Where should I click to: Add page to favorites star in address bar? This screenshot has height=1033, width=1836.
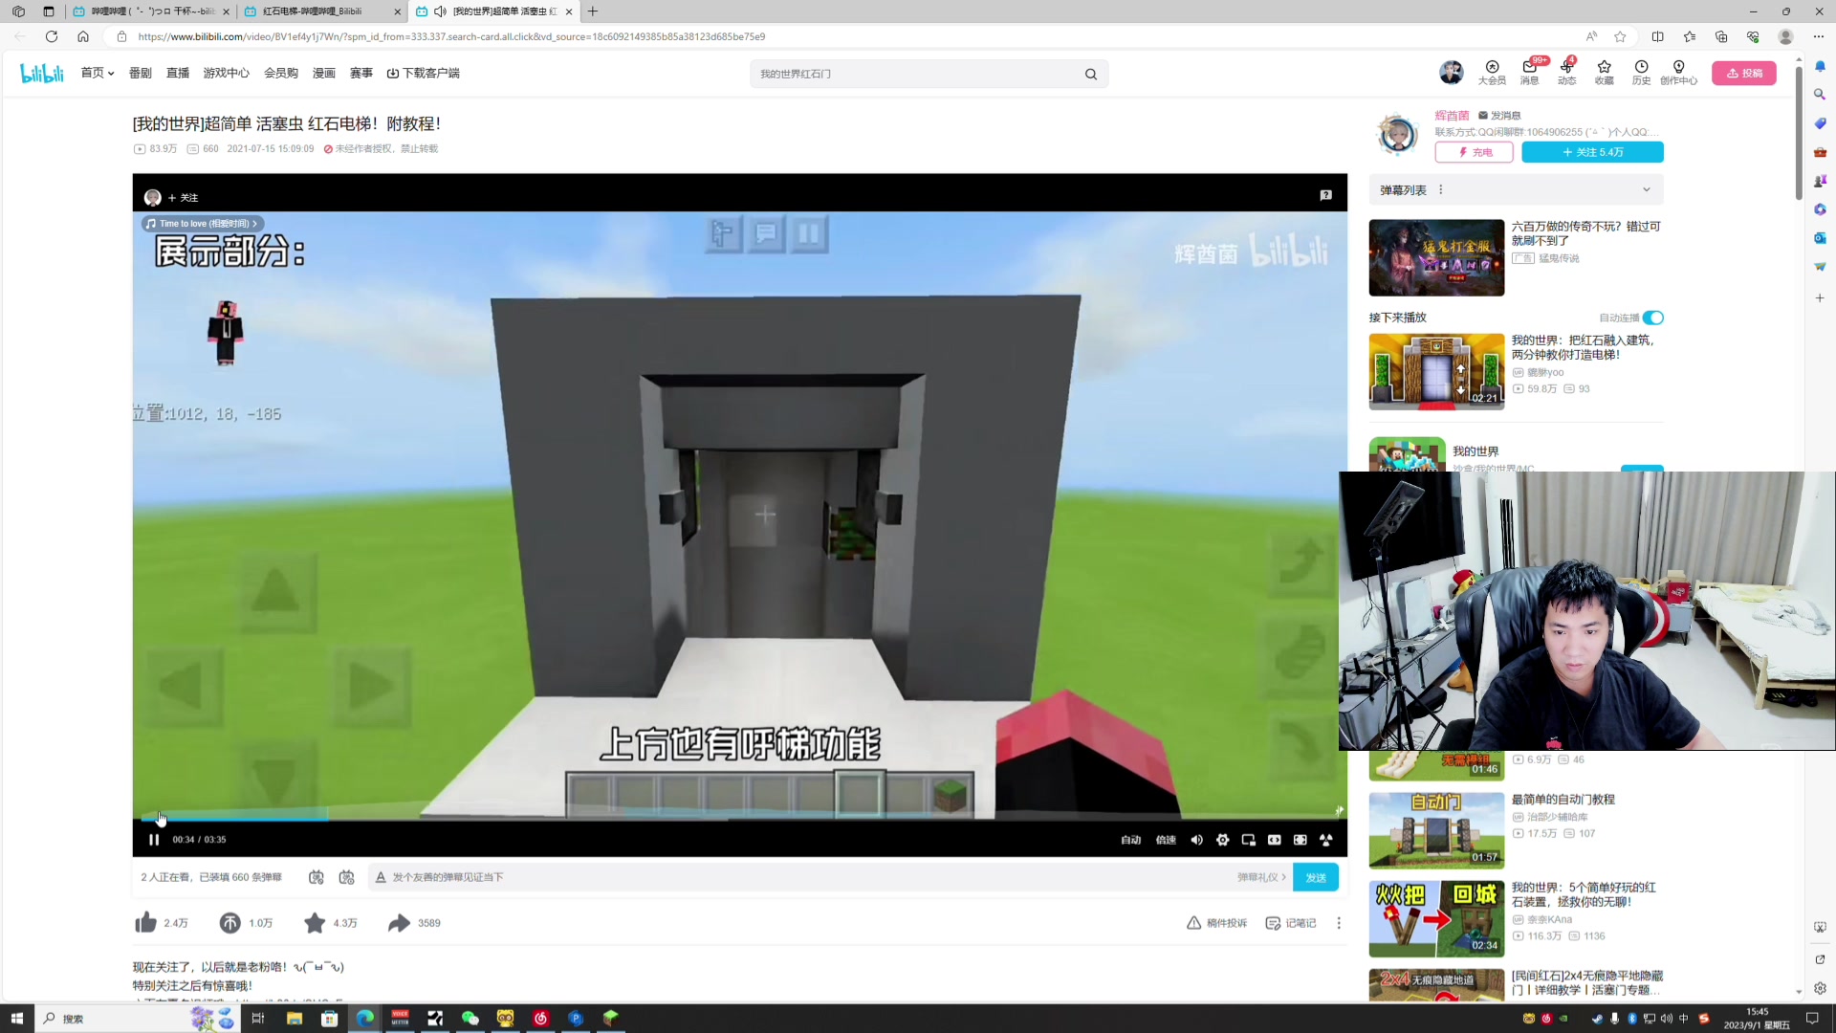(1620, 36)
